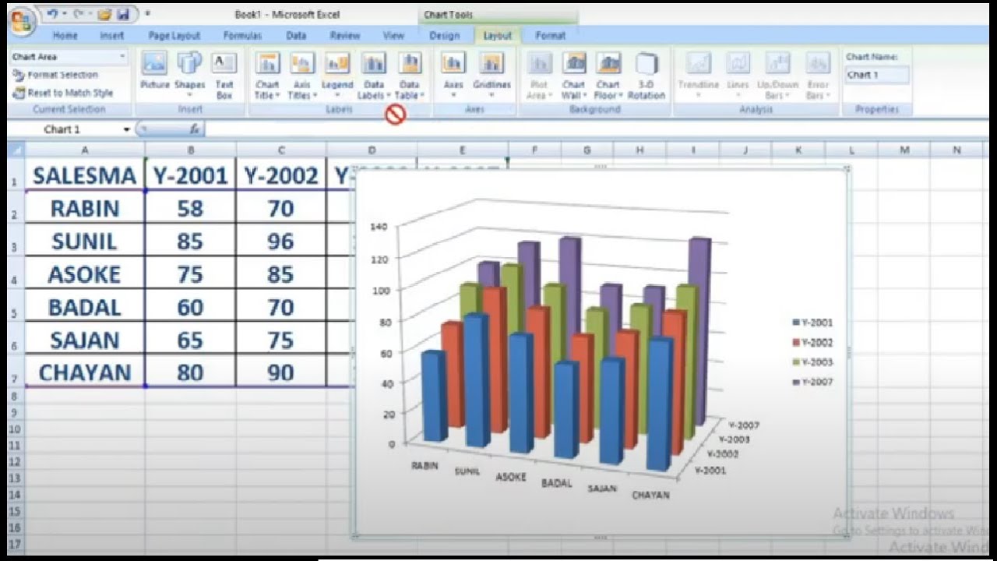Select row 8 header
The width and height of the screenshot is (997, 561).
pyautogui.click(x=15, y=396)
